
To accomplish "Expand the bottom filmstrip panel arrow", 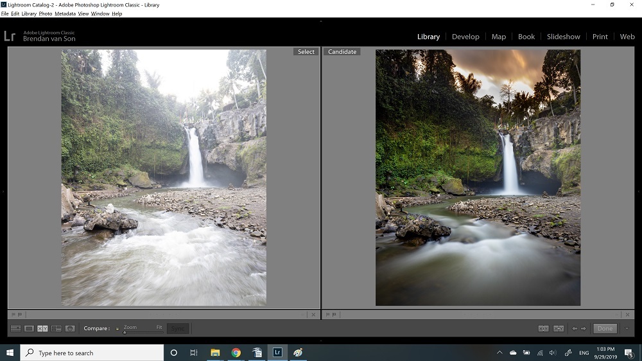I will 321,340.
